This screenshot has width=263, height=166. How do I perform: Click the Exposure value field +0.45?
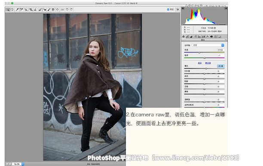click(220, 66)
